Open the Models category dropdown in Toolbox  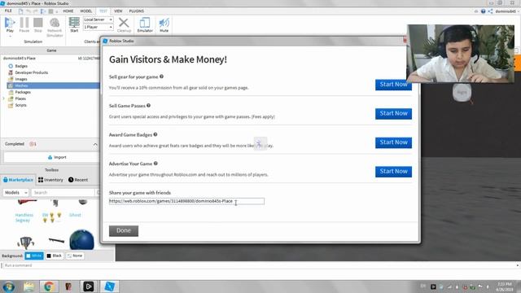pyautogui.click(x=16, y=192)
